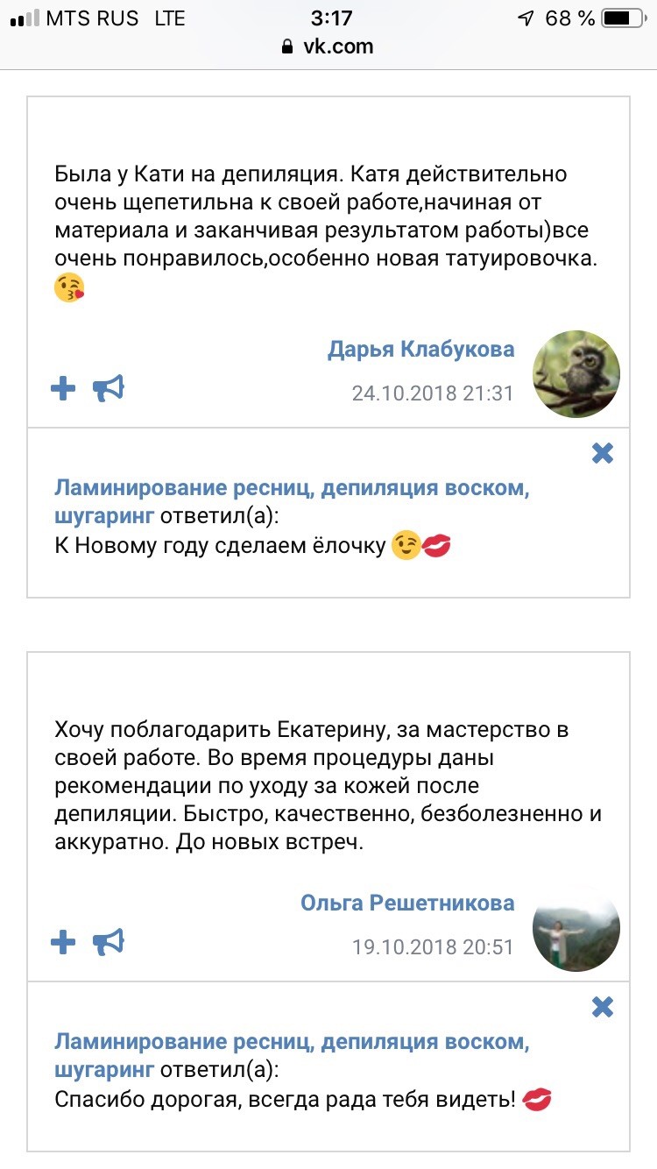This screenshot has height=1169, width=657.
Task: Tap the 24.10.2018 21:31 timestamp
Action: point(433,393)
